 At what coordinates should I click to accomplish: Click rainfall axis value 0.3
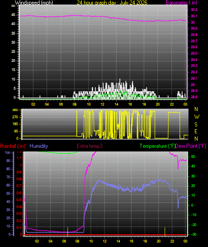pyautogui.click(x=19, y=214)
